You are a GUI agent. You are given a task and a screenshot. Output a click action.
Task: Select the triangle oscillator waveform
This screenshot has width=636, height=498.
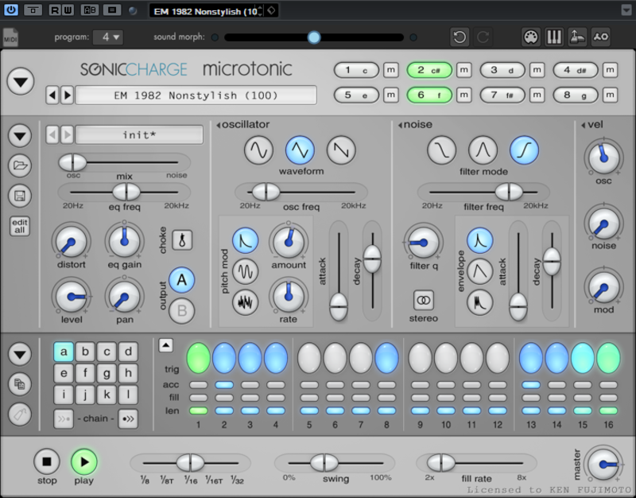pos(300,150)
